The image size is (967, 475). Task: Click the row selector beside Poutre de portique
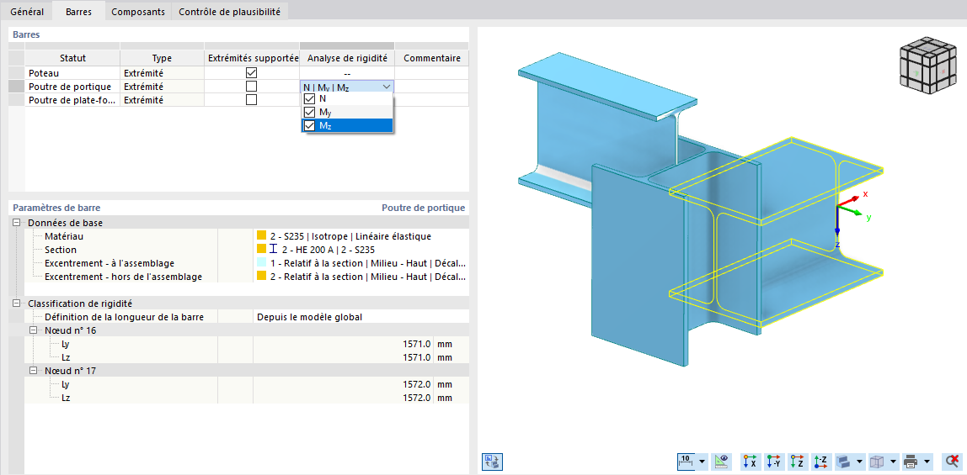coord(17,86)
